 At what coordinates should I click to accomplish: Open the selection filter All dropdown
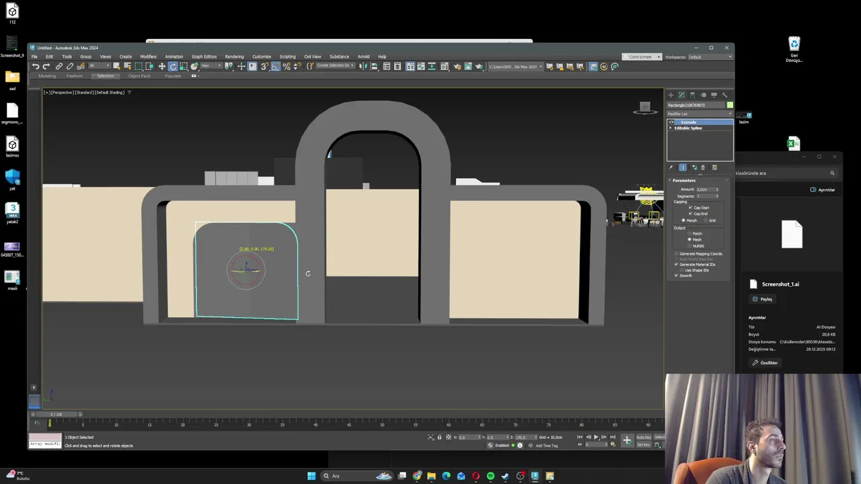coord(99,66)
